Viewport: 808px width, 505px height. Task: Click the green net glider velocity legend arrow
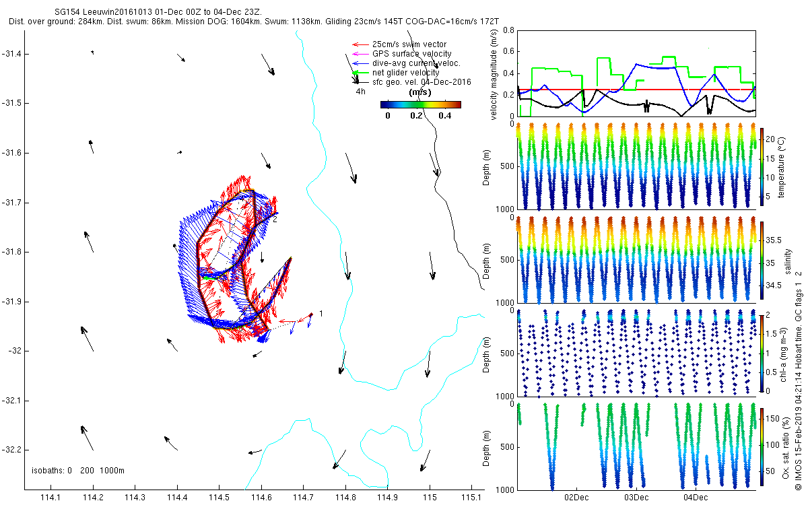point(360,73)
